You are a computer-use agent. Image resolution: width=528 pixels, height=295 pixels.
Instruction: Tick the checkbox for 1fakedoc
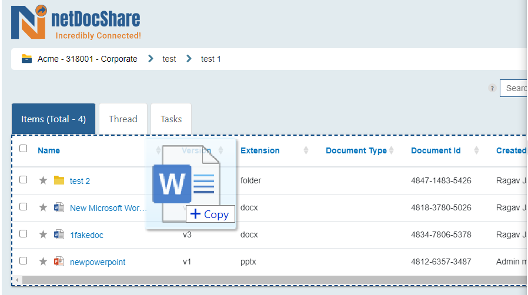coord(24,233)
